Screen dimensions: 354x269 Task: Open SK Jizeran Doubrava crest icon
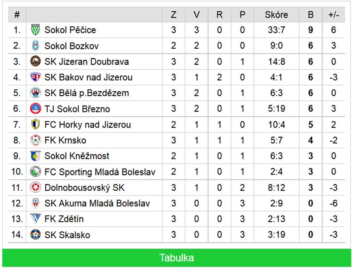(35, 61)
